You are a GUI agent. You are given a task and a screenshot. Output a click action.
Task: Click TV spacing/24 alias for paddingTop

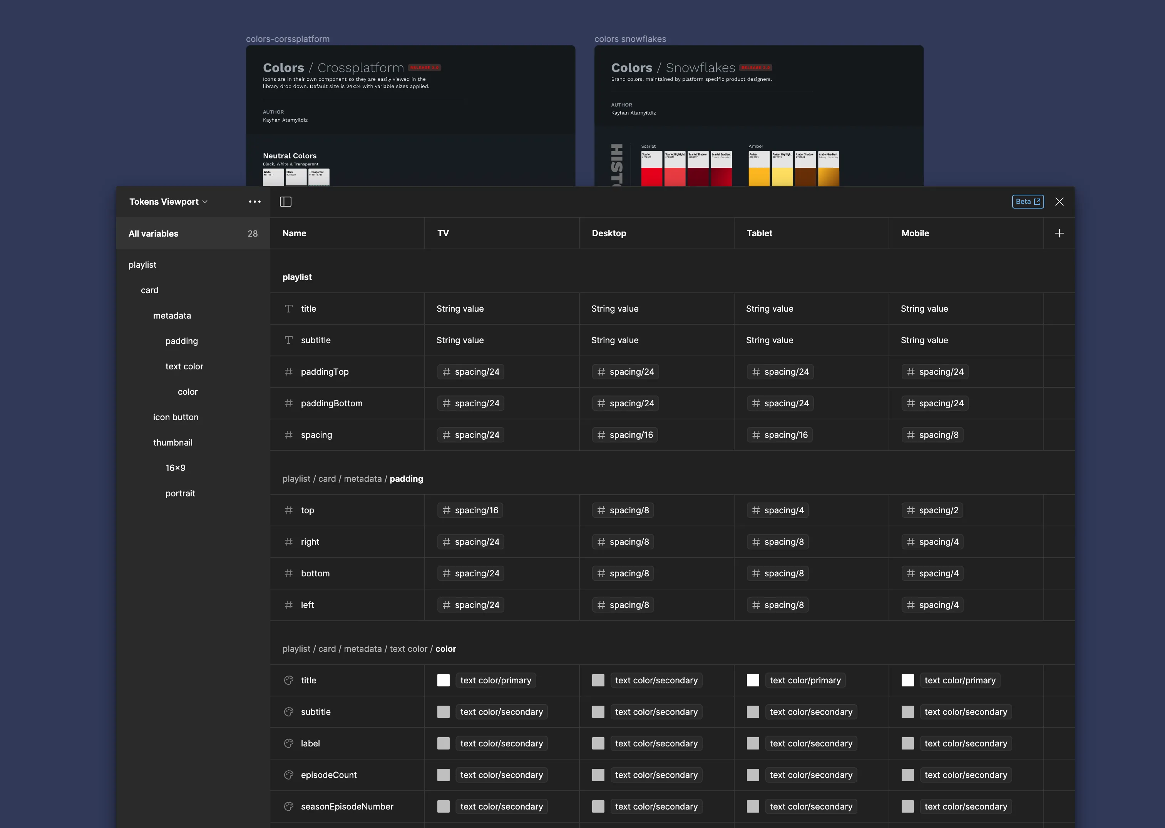[x=471, y=372]
